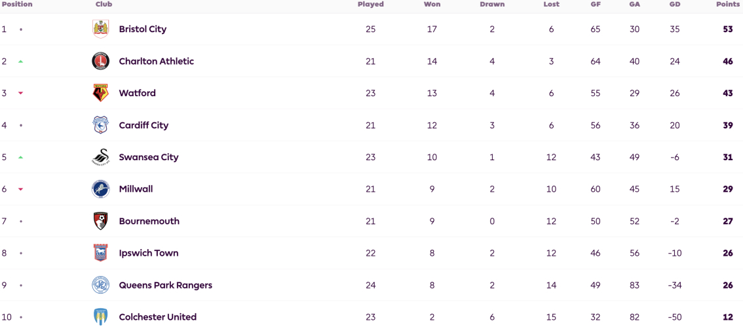Open the Bristol City club link
This screenshot has width=743, height=327.
tap(143, 29)
